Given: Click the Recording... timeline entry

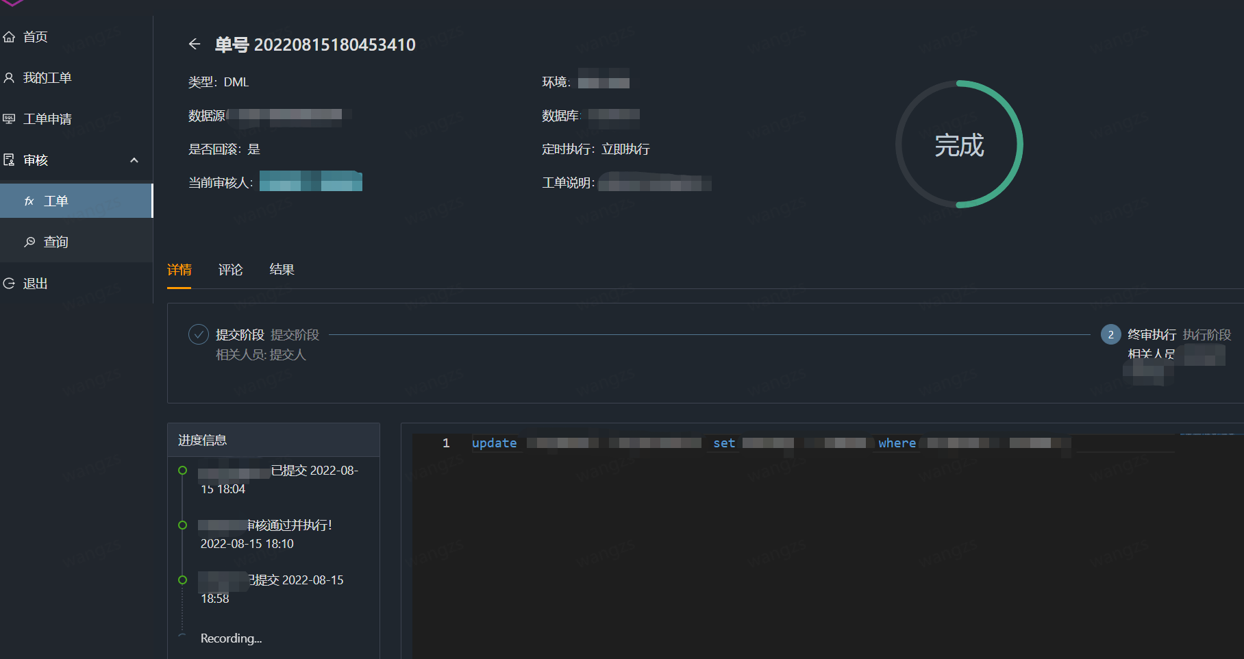Looking at the screenshot, I should tap(231, 638).
